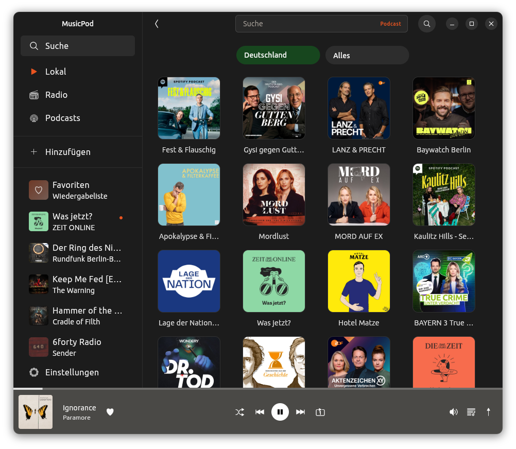
Task: Open Fest & Flauschig podcast cover
Action: coord(189,108)
